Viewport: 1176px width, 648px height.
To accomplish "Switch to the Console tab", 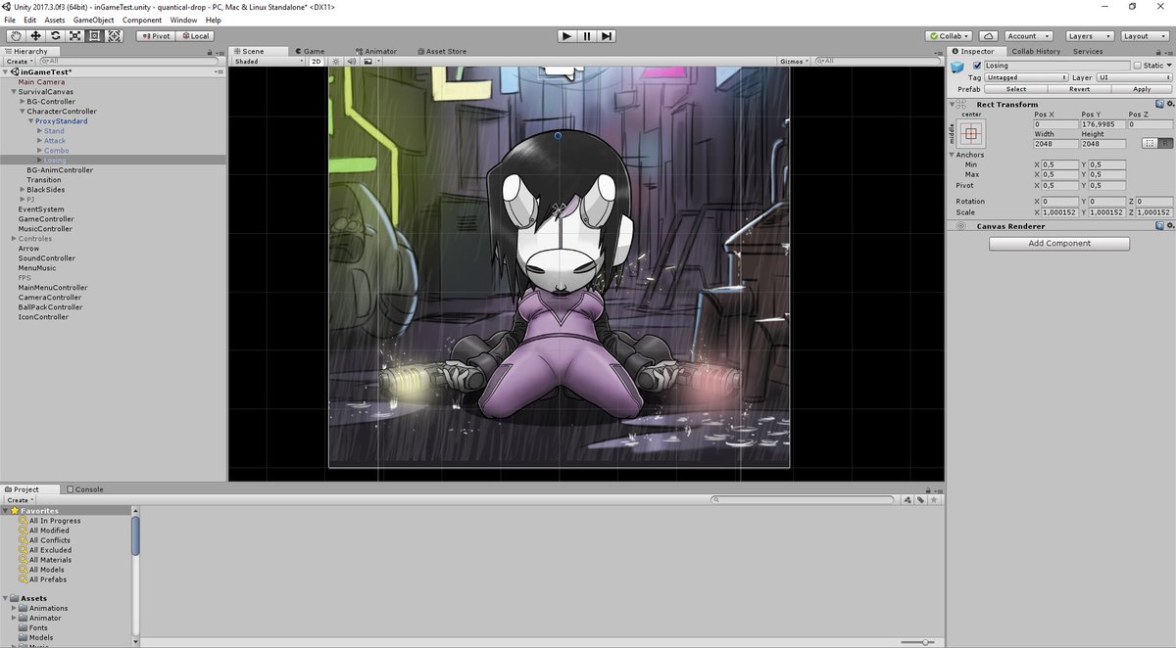I will tap(83, 489).
